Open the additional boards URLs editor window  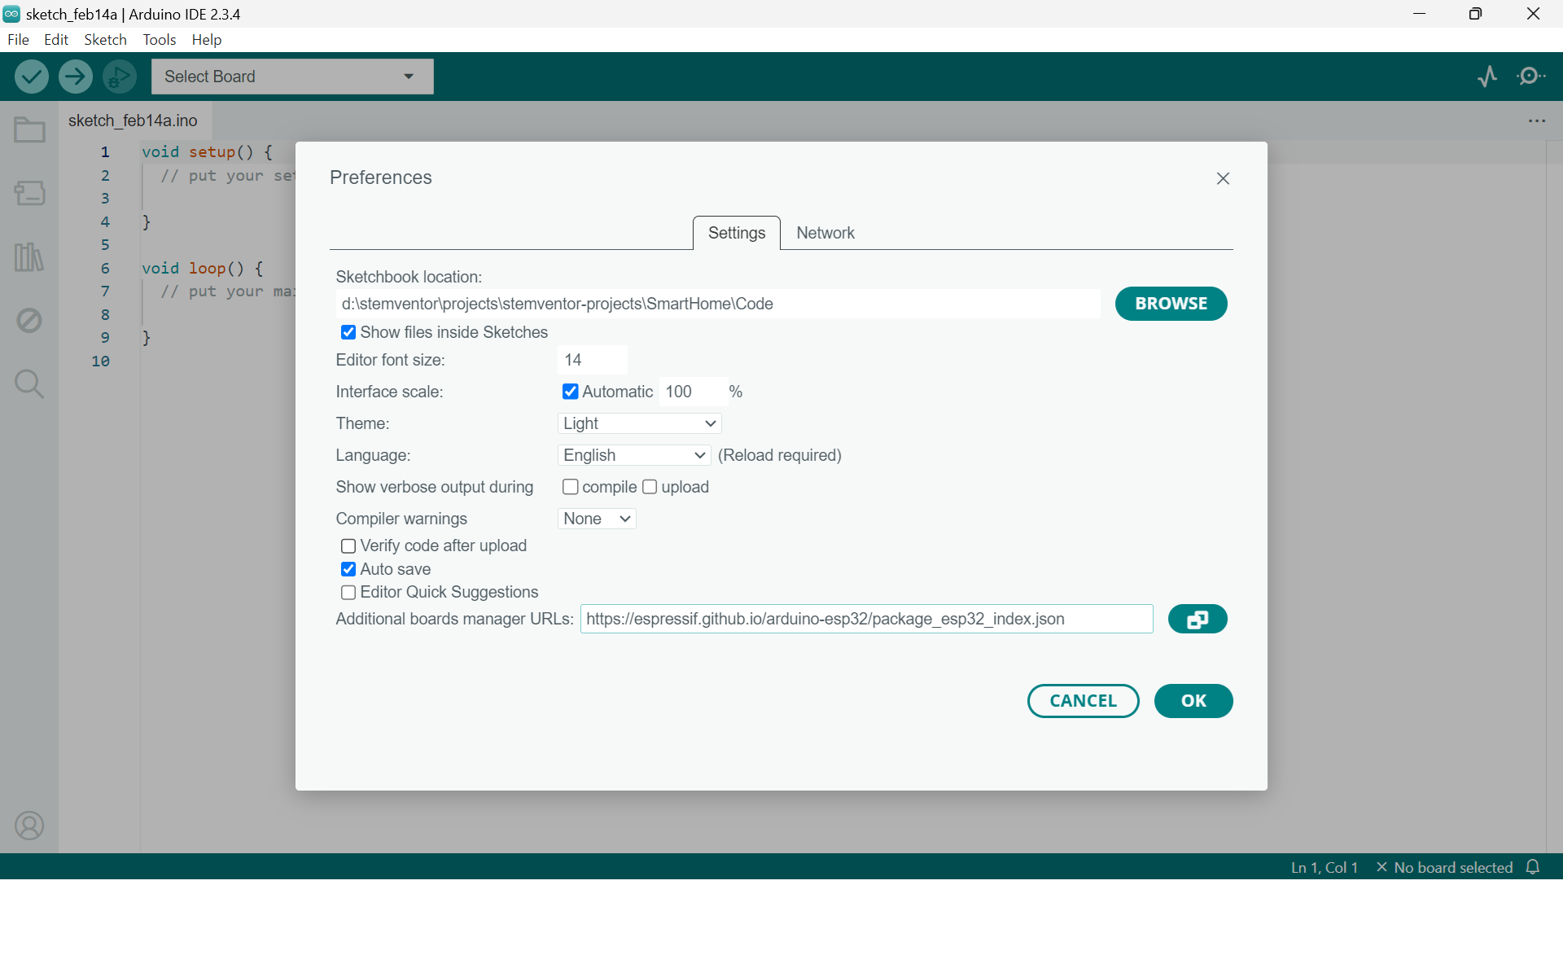pos(1197,619)
